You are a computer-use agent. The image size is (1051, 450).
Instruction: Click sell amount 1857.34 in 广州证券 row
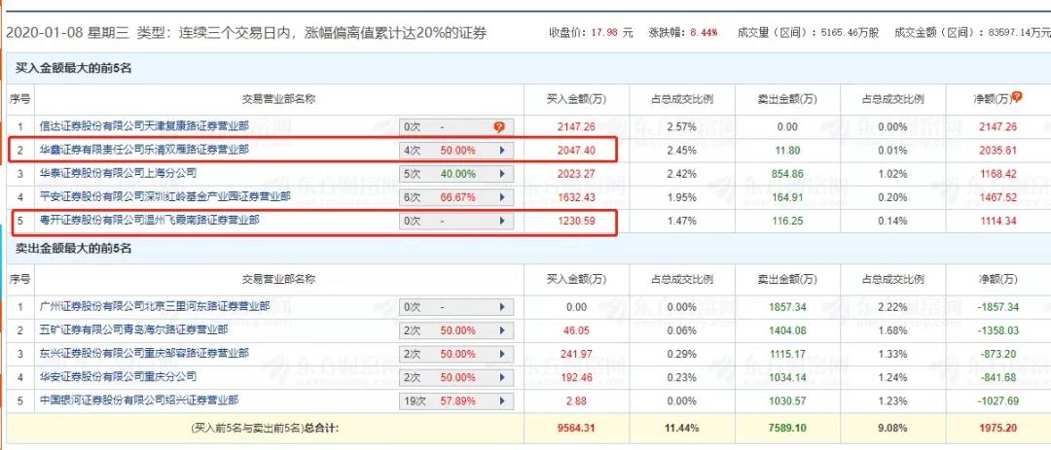click(787, 307)
